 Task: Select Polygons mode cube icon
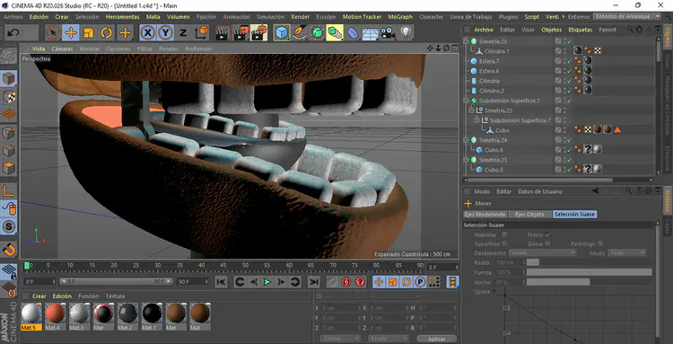[9, 168]
